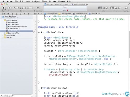Screen dimensions: 130x97
Task: Collapse the ArchivingDemo group folder
Action: (x=3, y=20)
